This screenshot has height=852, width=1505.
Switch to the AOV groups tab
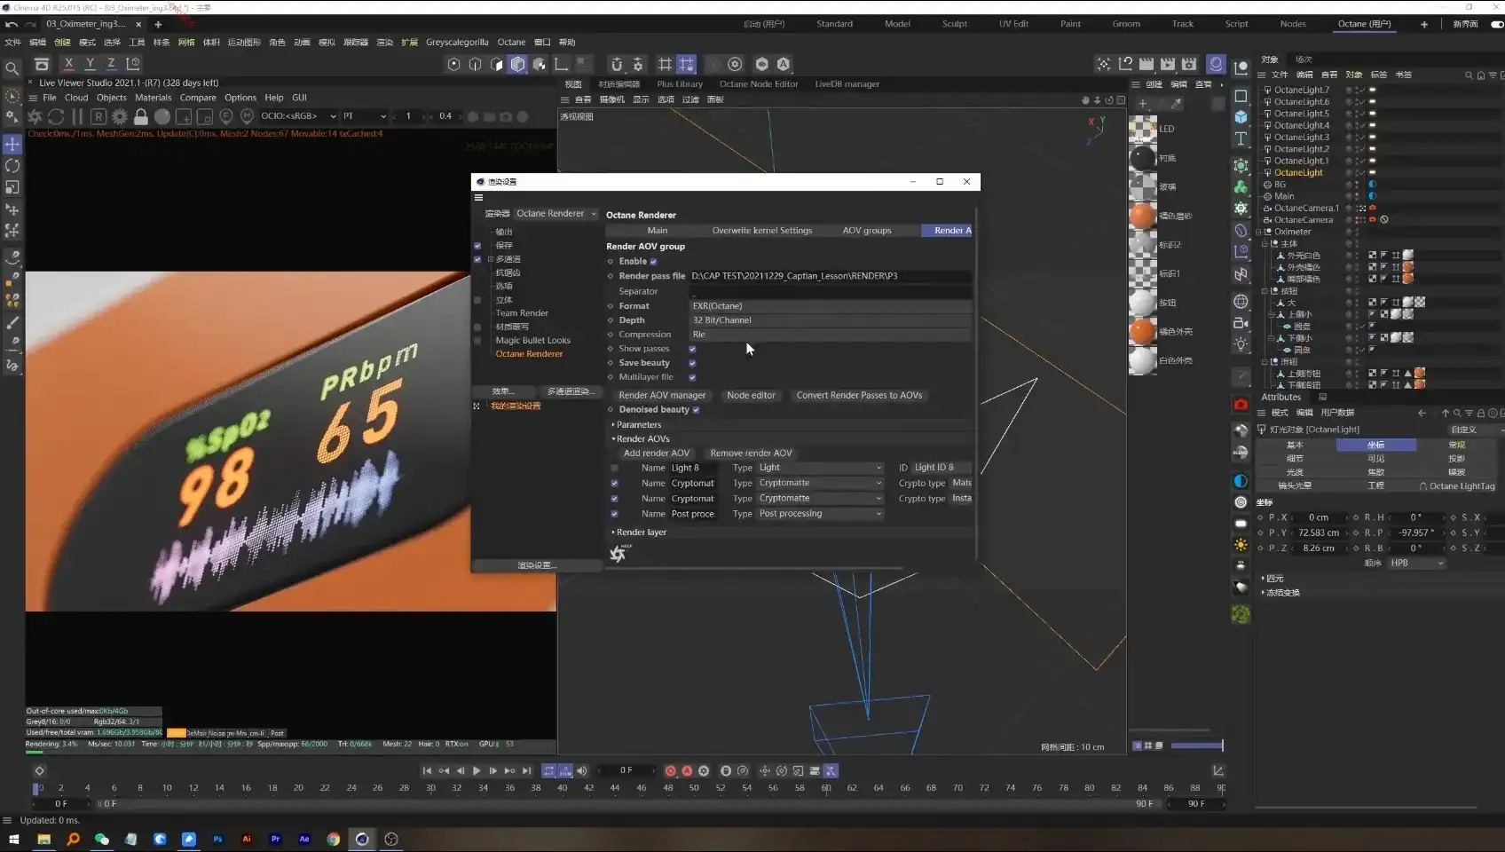(866, 231)
